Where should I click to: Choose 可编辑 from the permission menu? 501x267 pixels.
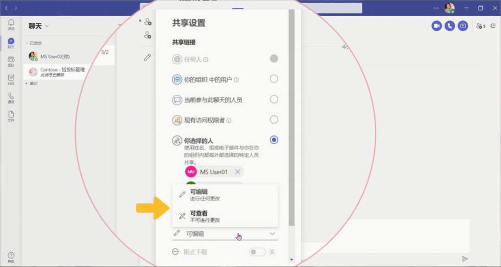click(225, 195)
